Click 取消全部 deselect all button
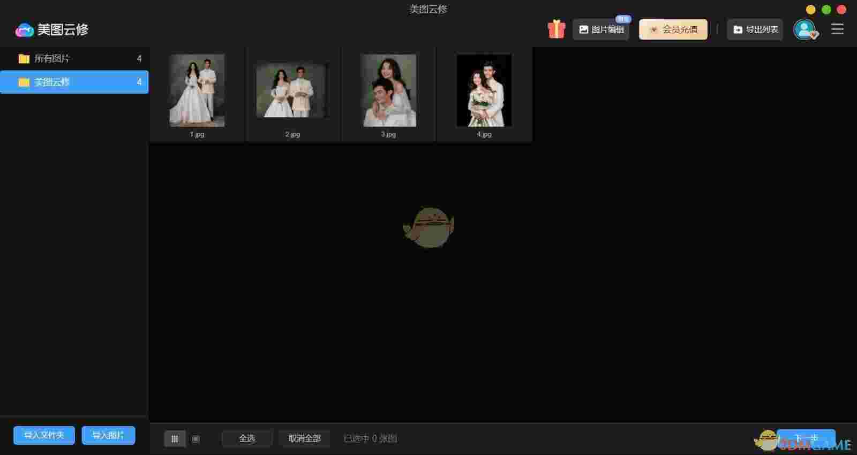This screenshot has height=455, width=857. pos(304,438)
